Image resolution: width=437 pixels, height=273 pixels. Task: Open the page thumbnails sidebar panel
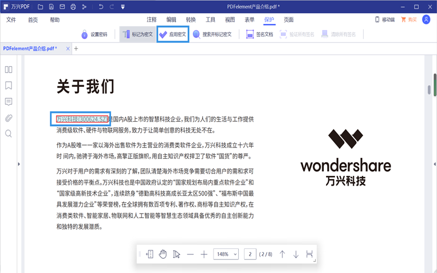coord(9,69)
